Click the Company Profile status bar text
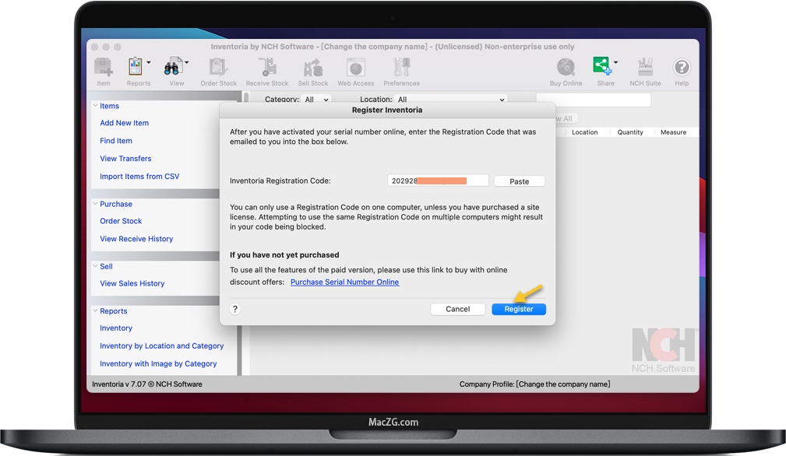Viewport: 786px width, 456px height. (x=535, y=384)
